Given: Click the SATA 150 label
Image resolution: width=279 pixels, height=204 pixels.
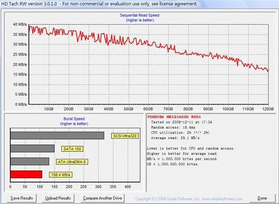Looking at the screenshot, I should (72, 149).
